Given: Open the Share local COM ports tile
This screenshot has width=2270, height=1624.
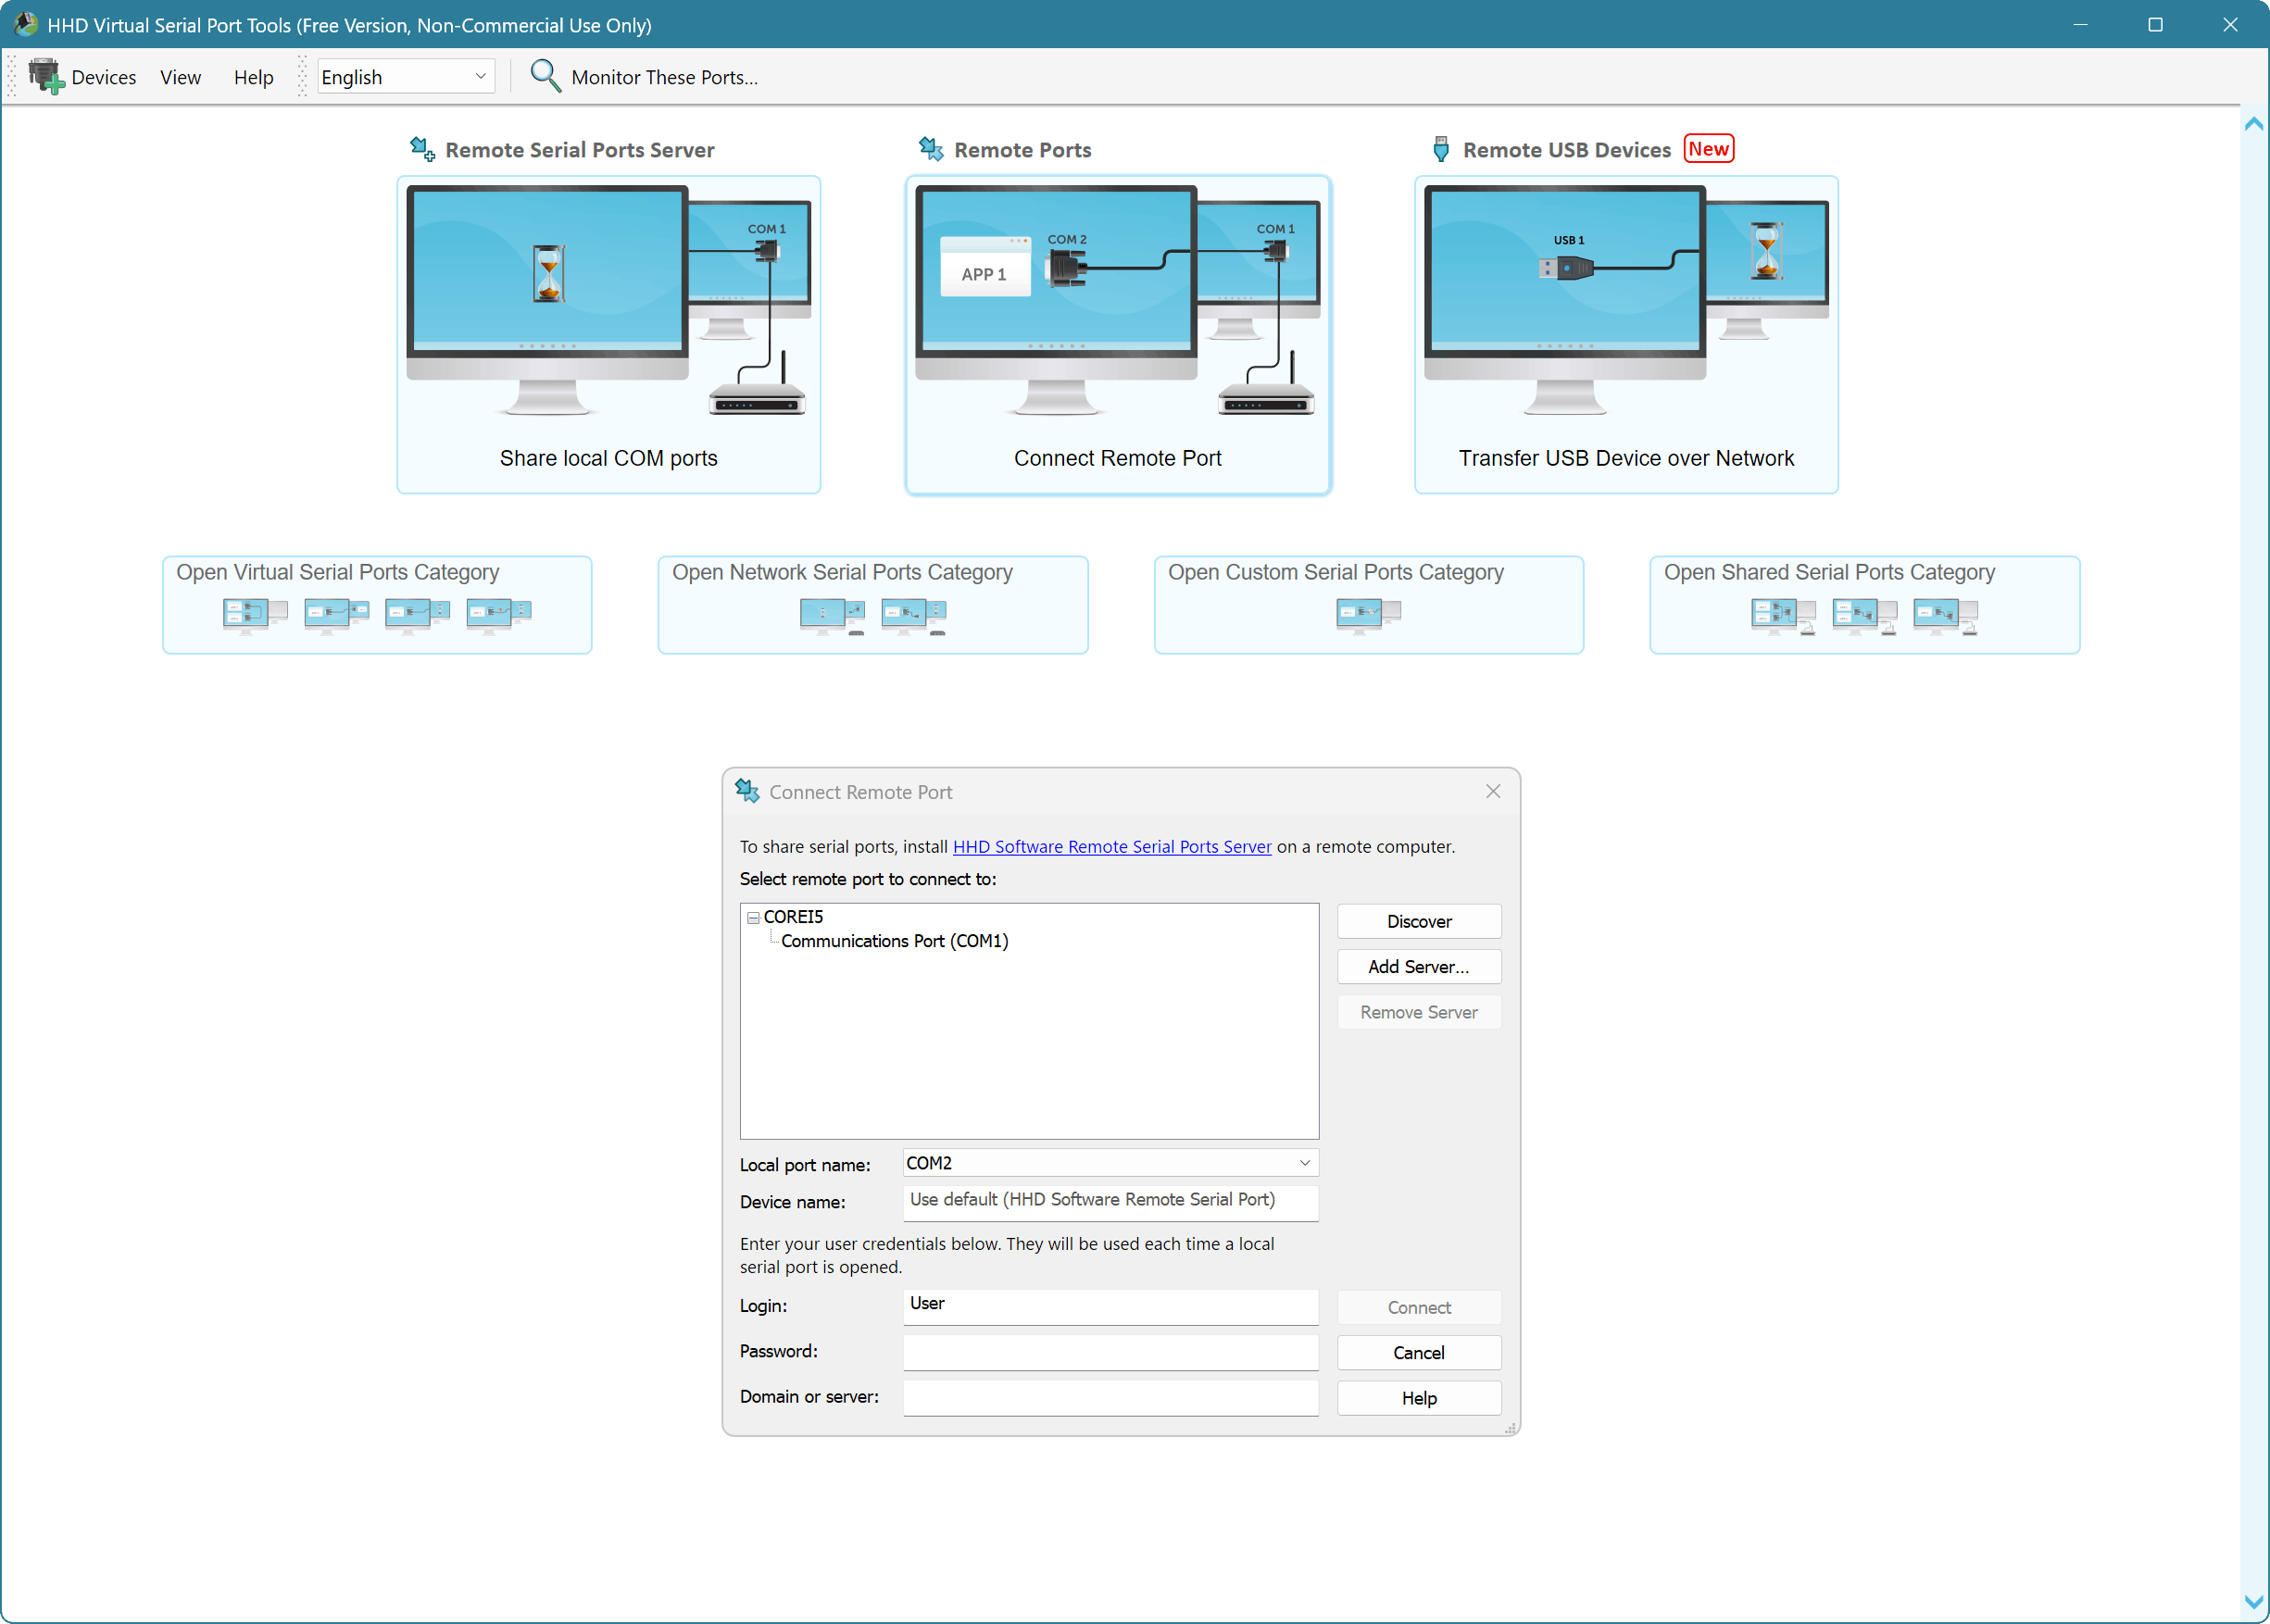Looking at the screenshot, I should (608, 335).
